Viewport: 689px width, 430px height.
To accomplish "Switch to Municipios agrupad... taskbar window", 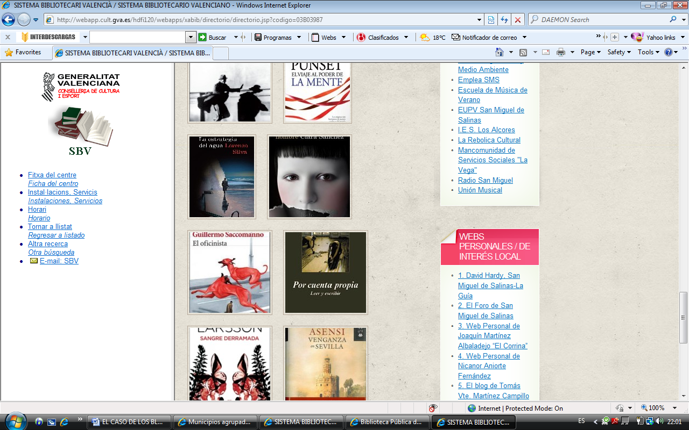I will pyautogui.click(x=215, y=422).
